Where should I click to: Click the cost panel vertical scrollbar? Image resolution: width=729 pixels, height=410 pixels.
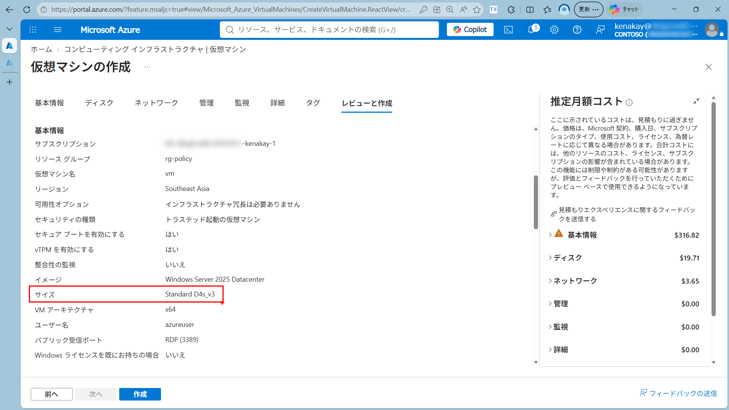pyautogui.click(x=713, y=209)
